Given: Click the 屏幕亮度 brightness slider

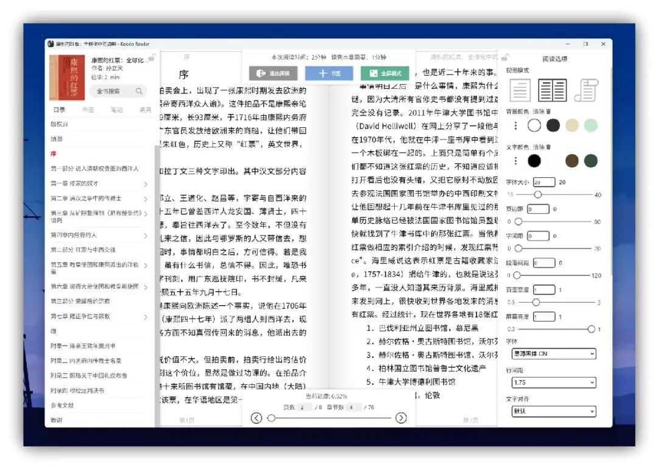Looking at the screenshot, I should (556, 330).
